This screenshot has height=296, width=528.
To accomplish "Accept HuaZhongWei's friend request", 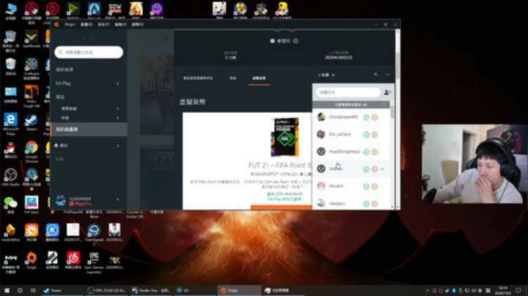I will 366,152.
